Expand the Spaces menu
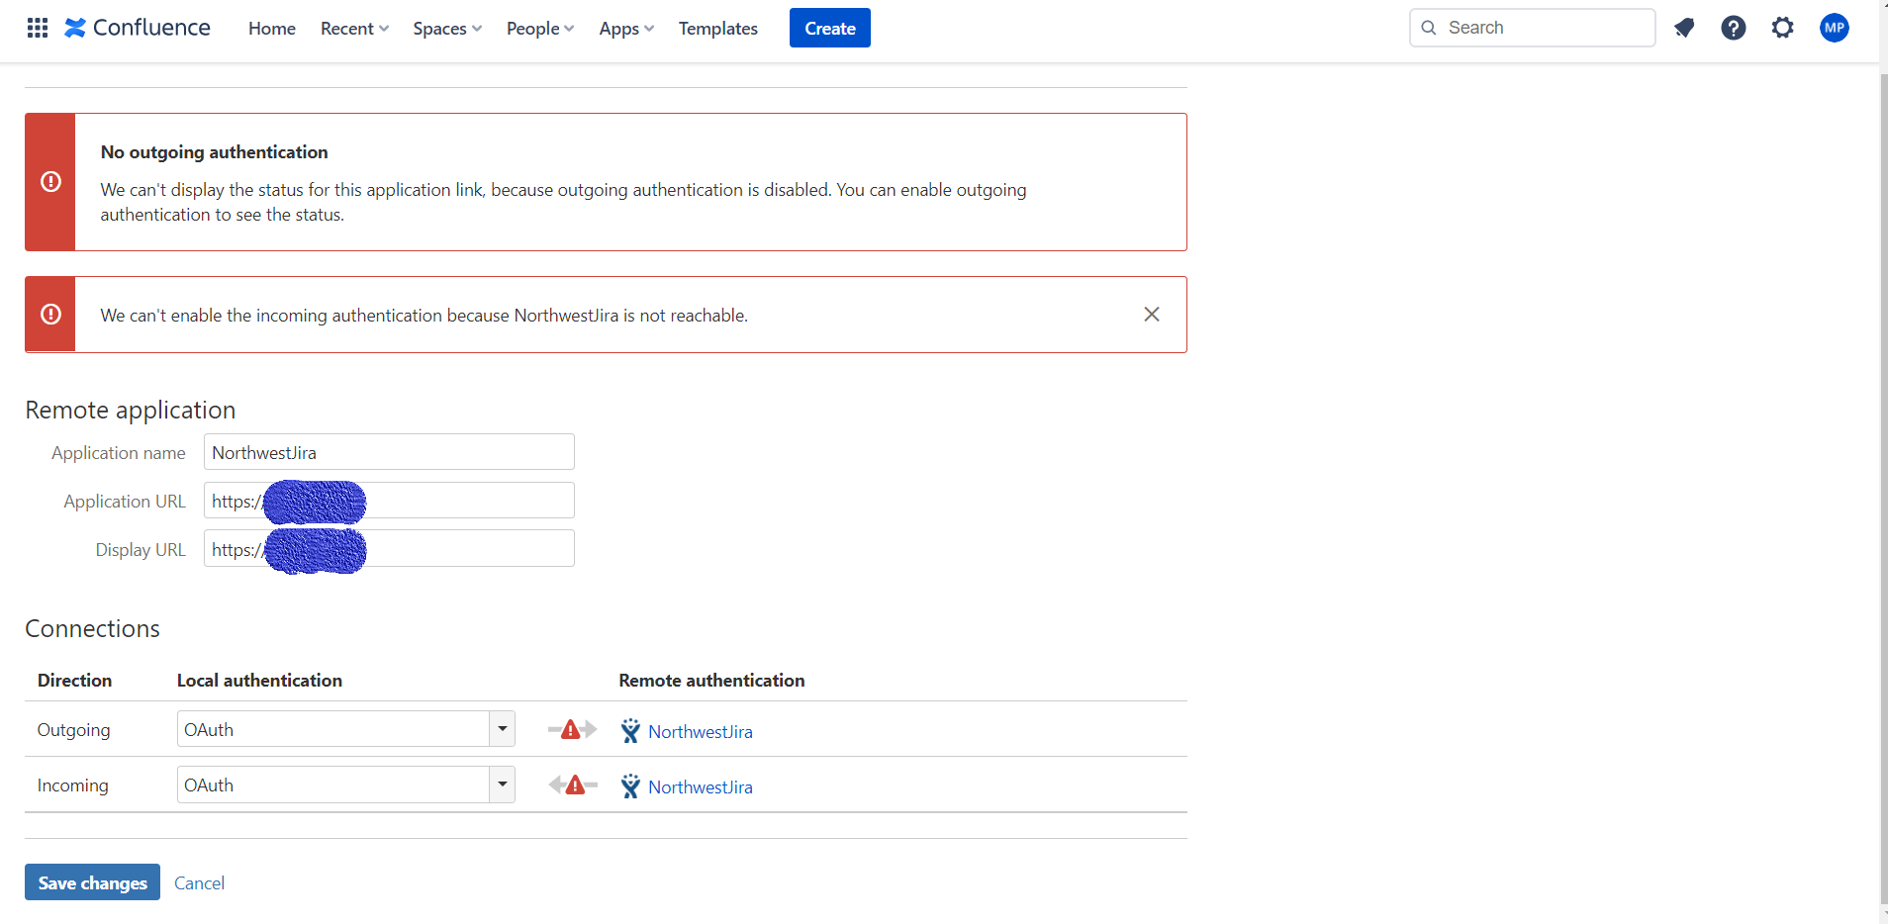This screenshot has width=1888, height=924. tap(447, 29)
